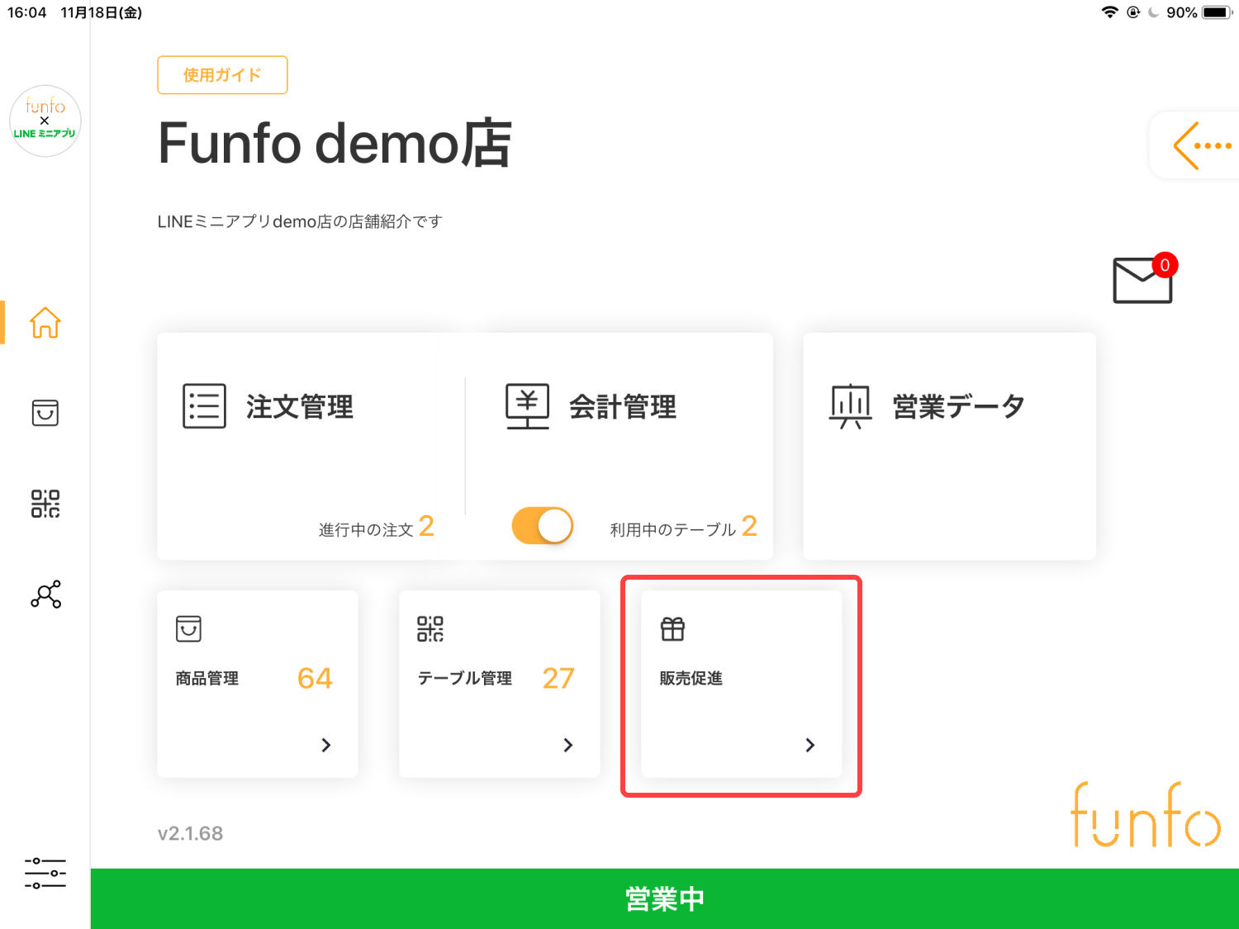Screen dimensions: 1239x929
Task: Expand 商品管理 card chevron
Action: [326, 745]
